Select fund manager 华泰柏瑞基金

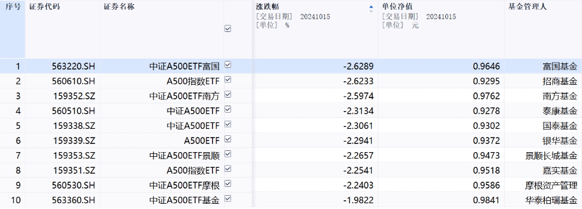[x=551, y=200]
